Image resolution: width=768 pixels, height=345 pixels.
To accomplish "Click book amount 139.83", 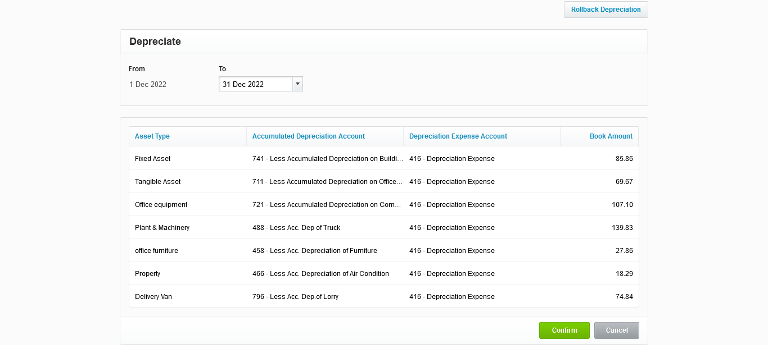I will [622, 228].
